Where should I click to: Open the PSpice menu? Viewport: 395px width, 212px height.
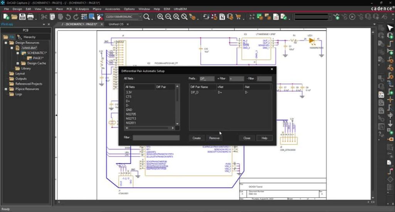[x=97, y=9]
